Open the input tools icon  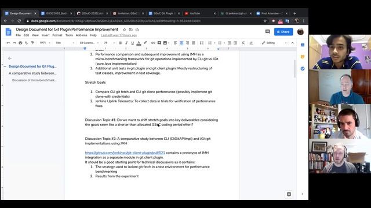[x=251, y=43]
